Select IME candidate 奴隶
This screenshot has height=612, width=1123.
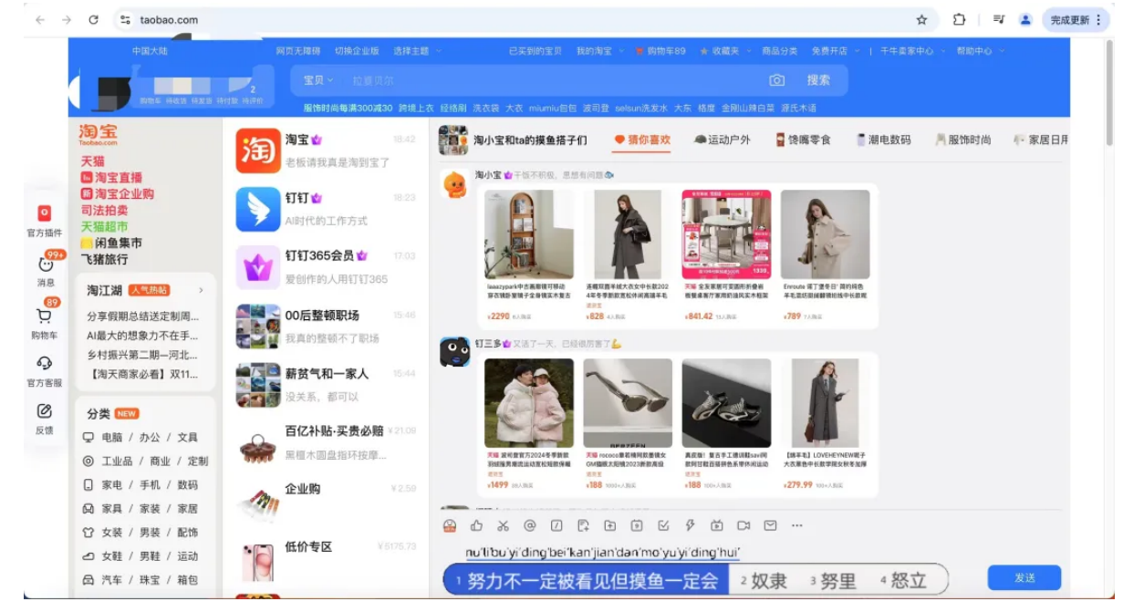coord(763,581)
